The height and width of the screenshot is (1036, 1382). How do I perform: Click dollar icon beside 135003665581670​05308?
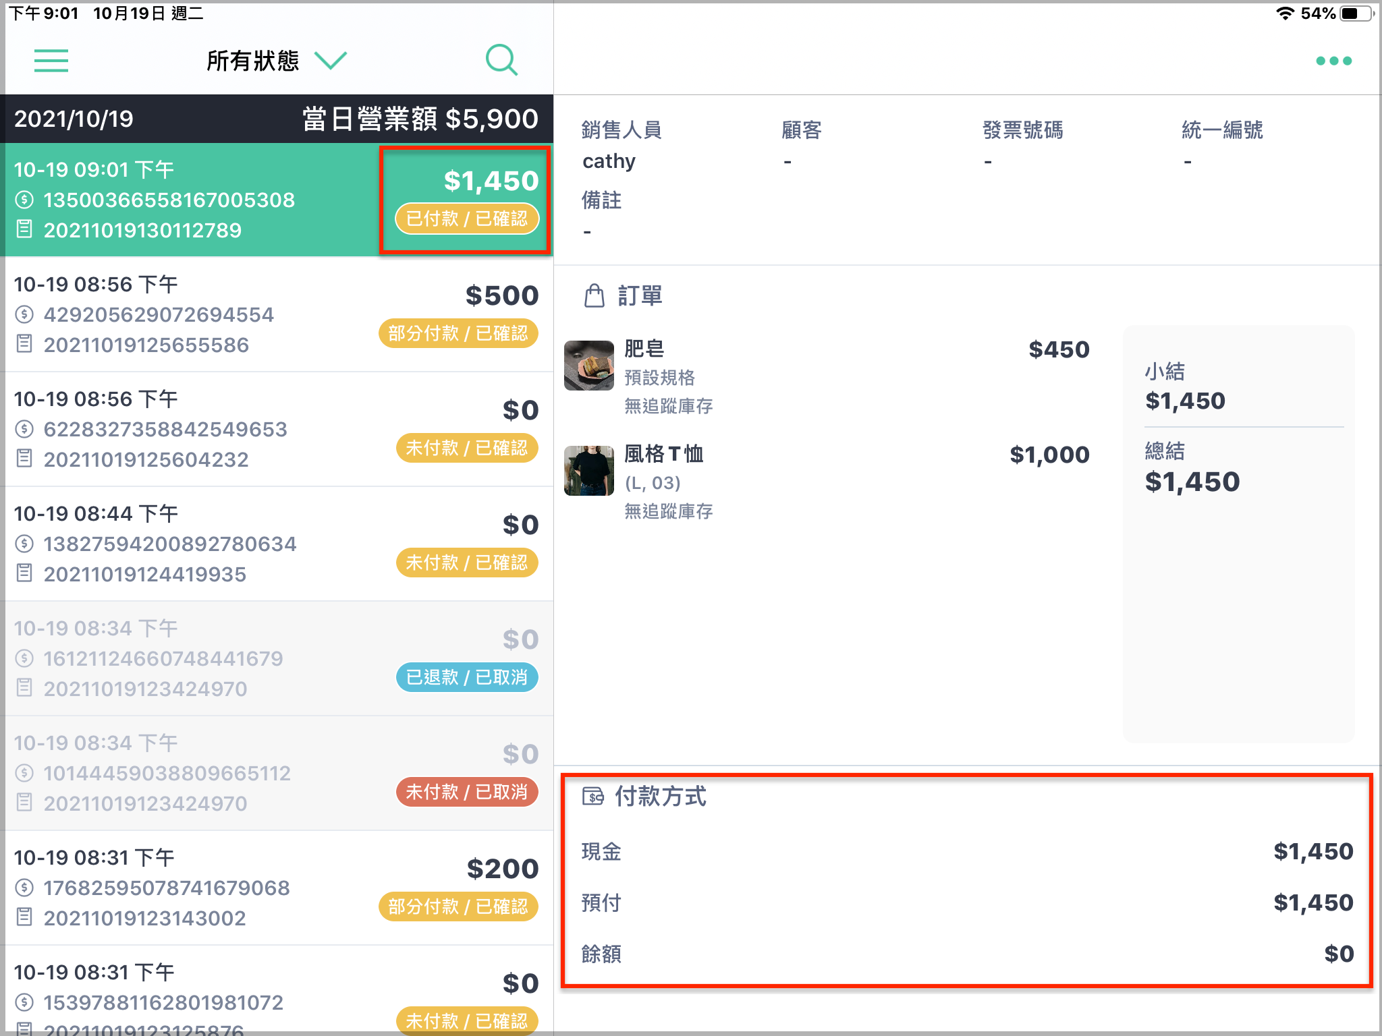pos(24,200)
